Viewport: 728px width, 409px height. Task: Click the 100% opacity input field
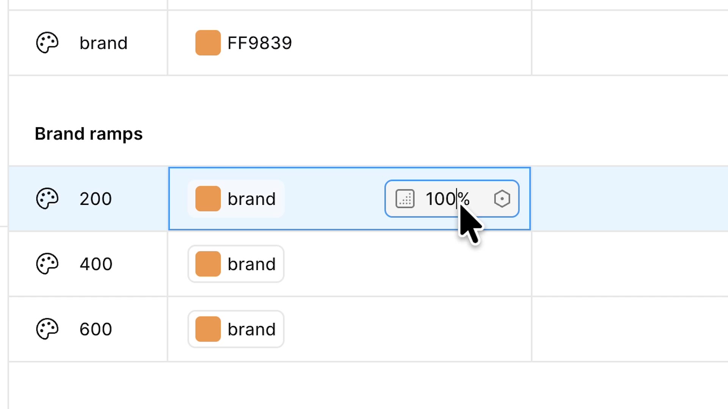point(452,199)
